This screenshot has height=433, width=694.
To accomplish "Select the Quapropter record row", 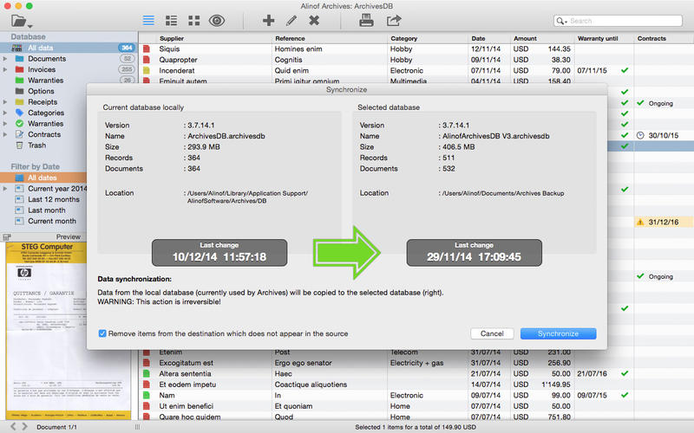I will coord(416,60).
